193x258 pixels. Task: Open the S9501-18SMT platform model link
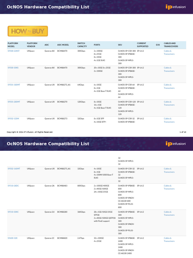click(14, 85)
